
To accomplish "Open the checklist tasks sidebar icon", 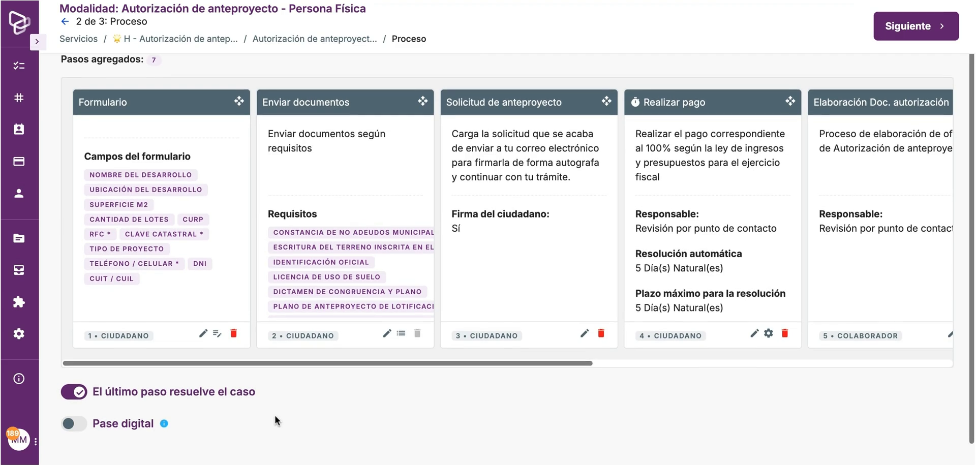I will click(x=19, y=66).
